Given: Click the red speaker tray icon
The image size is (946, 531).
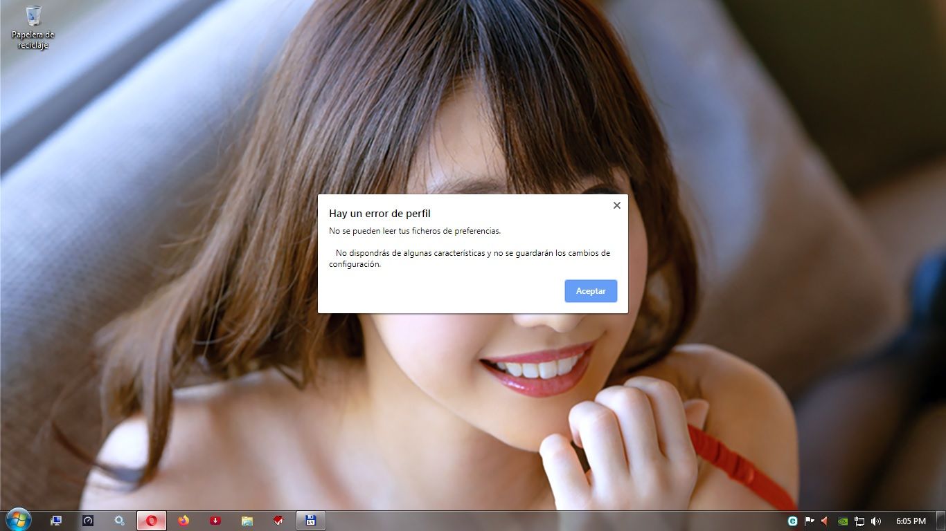Looking at the screenshot, I should point(825,521).
